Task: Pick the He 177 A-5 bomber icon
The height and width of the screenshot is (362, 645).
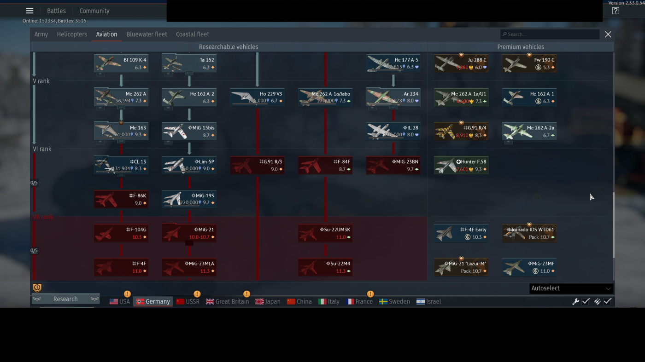Action: point(393,63)
